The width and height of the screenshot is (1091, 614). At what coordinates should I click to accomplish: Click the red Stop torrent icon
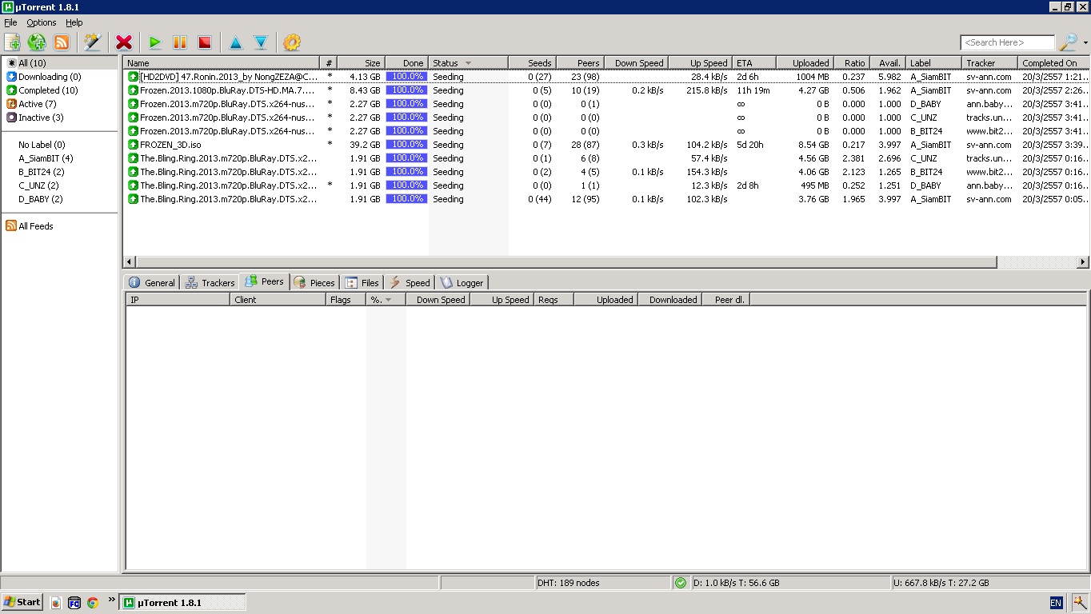click(x=205, y=42)
